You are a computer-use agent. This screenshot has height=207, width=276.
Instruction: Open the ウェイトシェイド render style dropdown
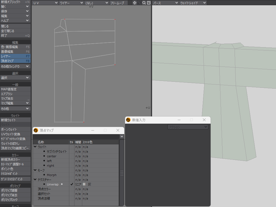[x=193, y=3]
